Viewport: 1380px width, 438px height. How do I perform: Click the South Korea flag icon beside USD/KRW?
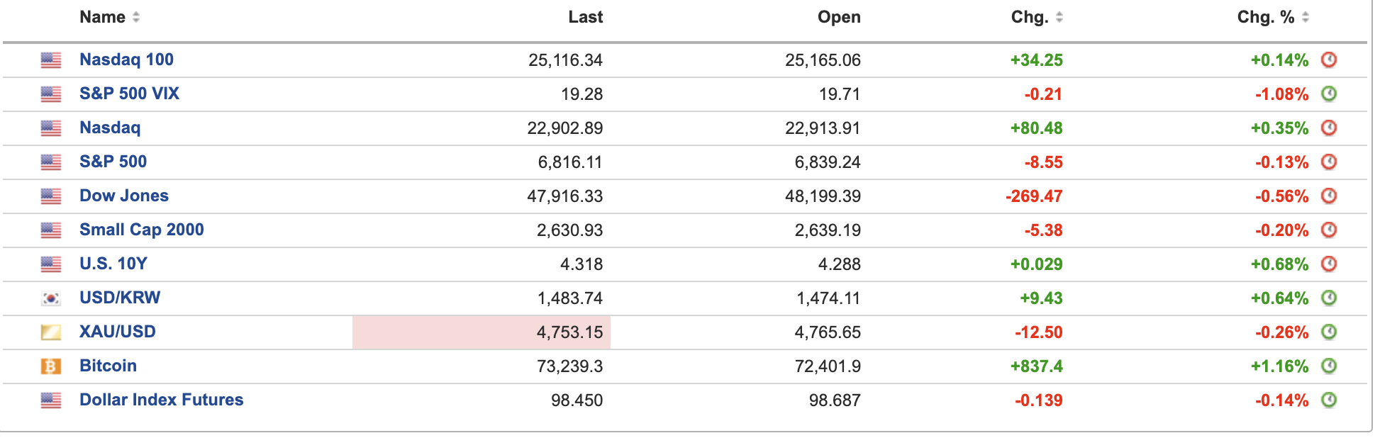tap(51, 298)
